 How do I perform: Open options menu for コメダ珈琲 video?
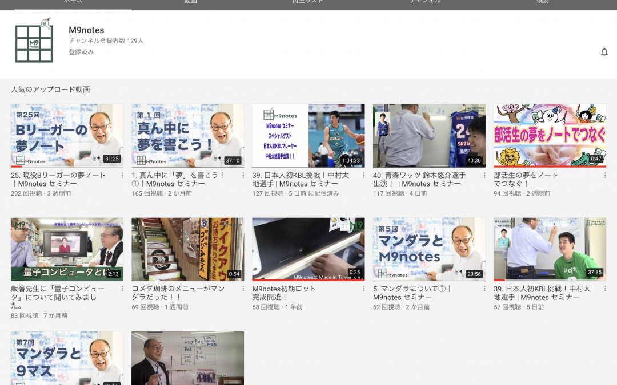(243, 289)
